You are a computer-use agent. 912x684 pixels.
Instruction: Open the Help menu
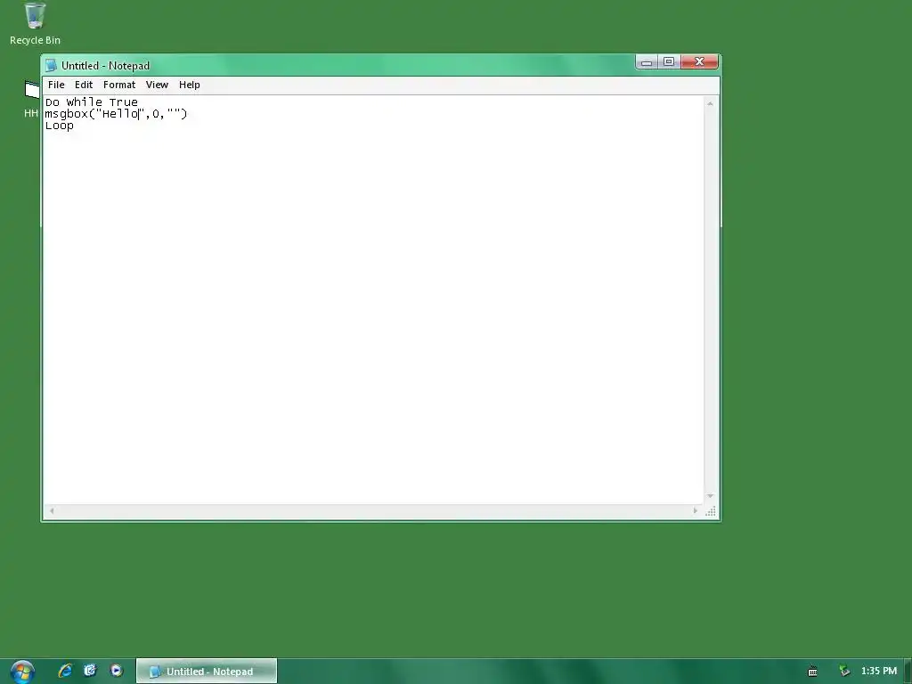pos(189,85)
